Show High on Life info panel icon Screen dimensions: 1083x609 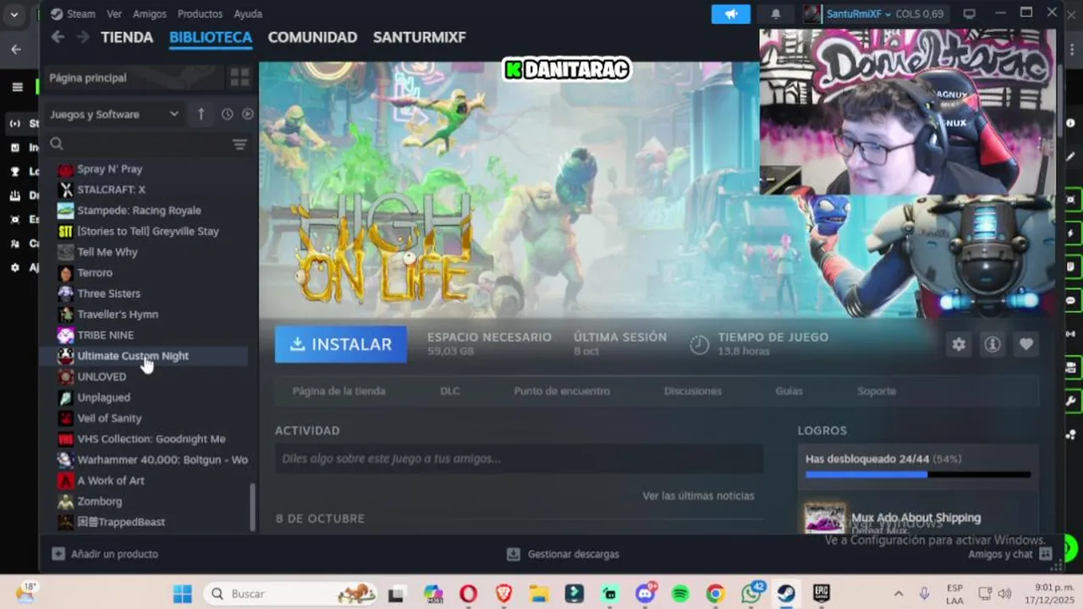(992, 344)
